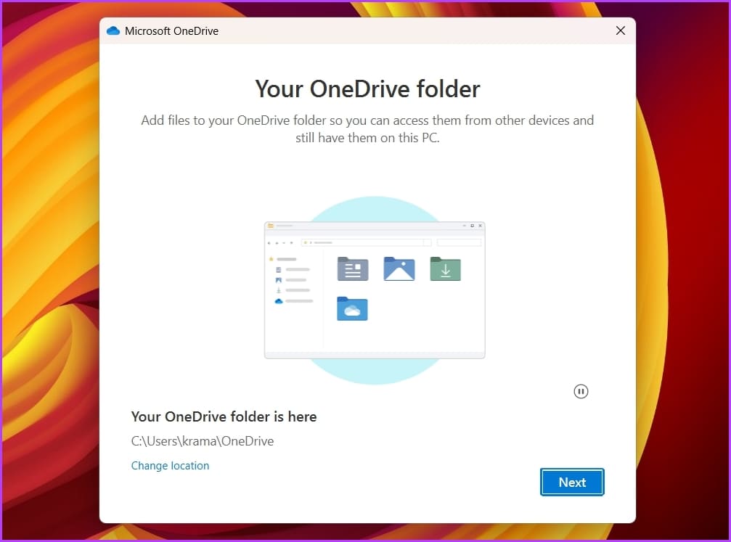Image resolution: width=731 pixels, height=542 pixels.
Task: Click the OneDrive cloud icon in title bar
Action: [113, 30]
